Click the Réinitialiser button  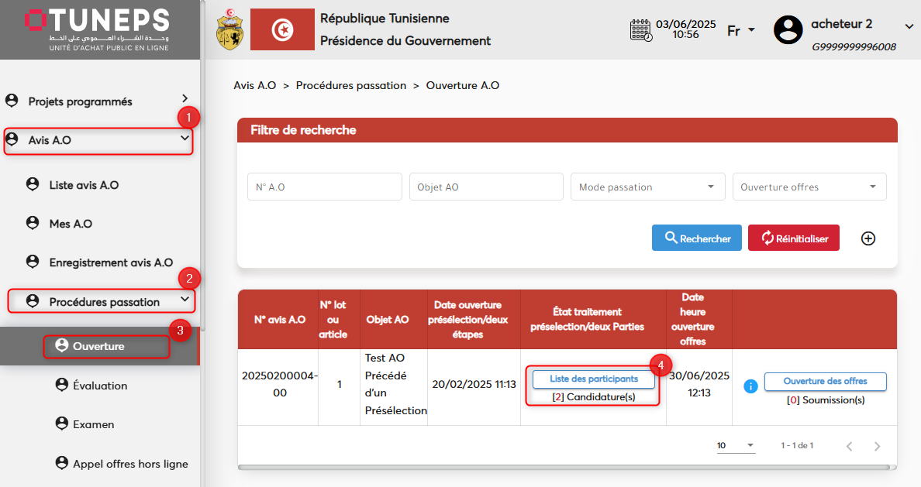coord(794,238)
